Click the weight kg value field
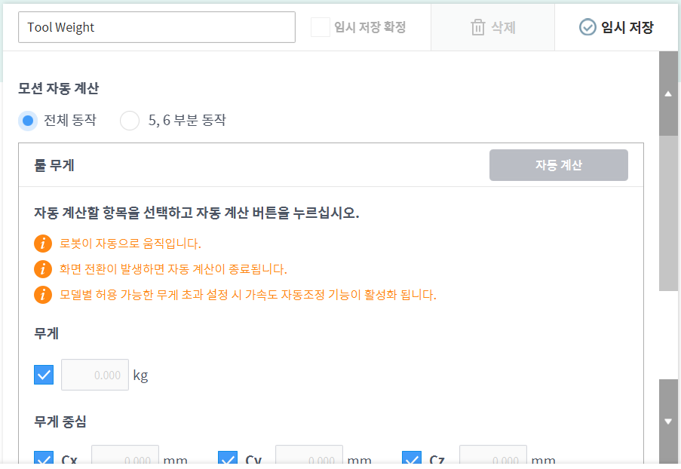Screen dimensions: 681x469 point(94,375)
